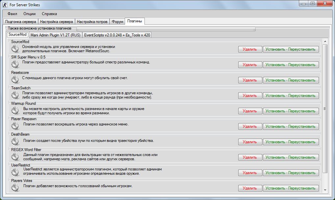
Task: Maximize the For Server Strikes window
Action: [x=313, y=4]
